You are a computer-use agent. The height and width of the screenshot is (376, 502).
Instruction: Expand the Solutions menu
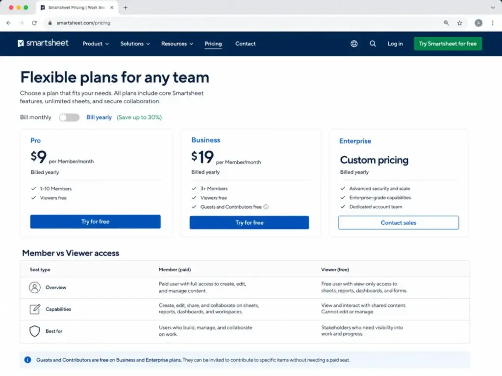point(135,44)
